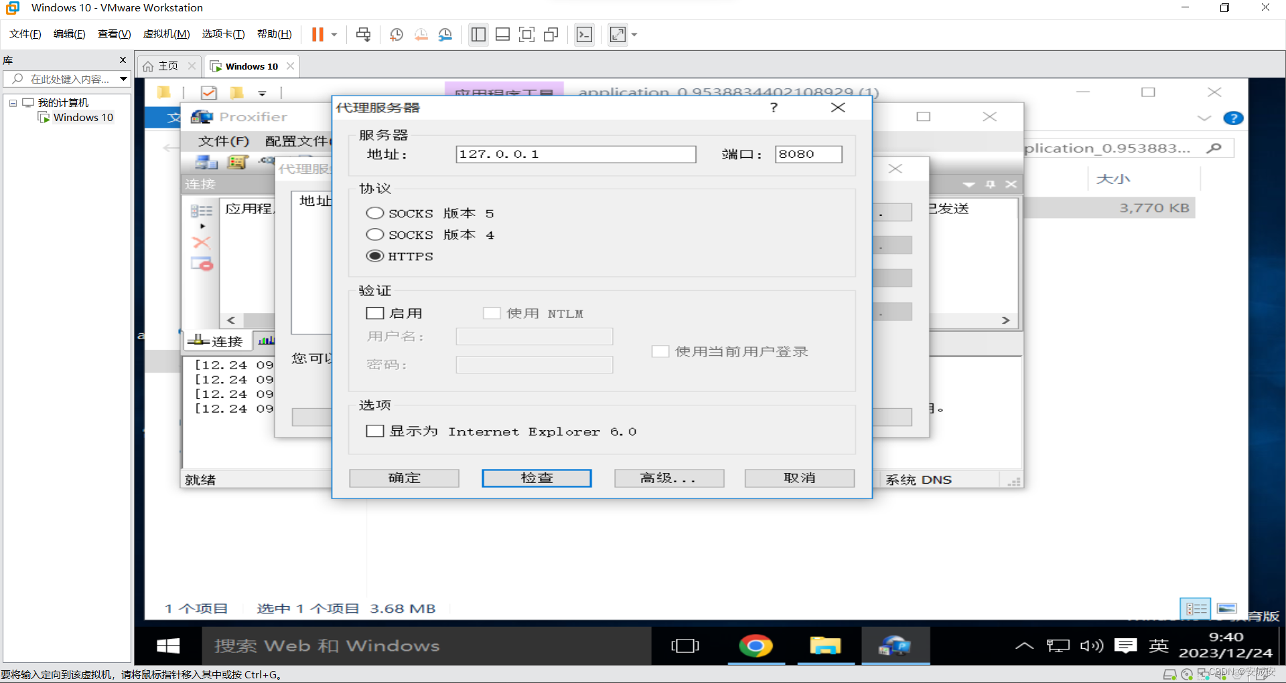Image resolution: width=1286 pixels, height=683 pixels.
Task: Open the 查看(V) menu
Action: point(115,34)
